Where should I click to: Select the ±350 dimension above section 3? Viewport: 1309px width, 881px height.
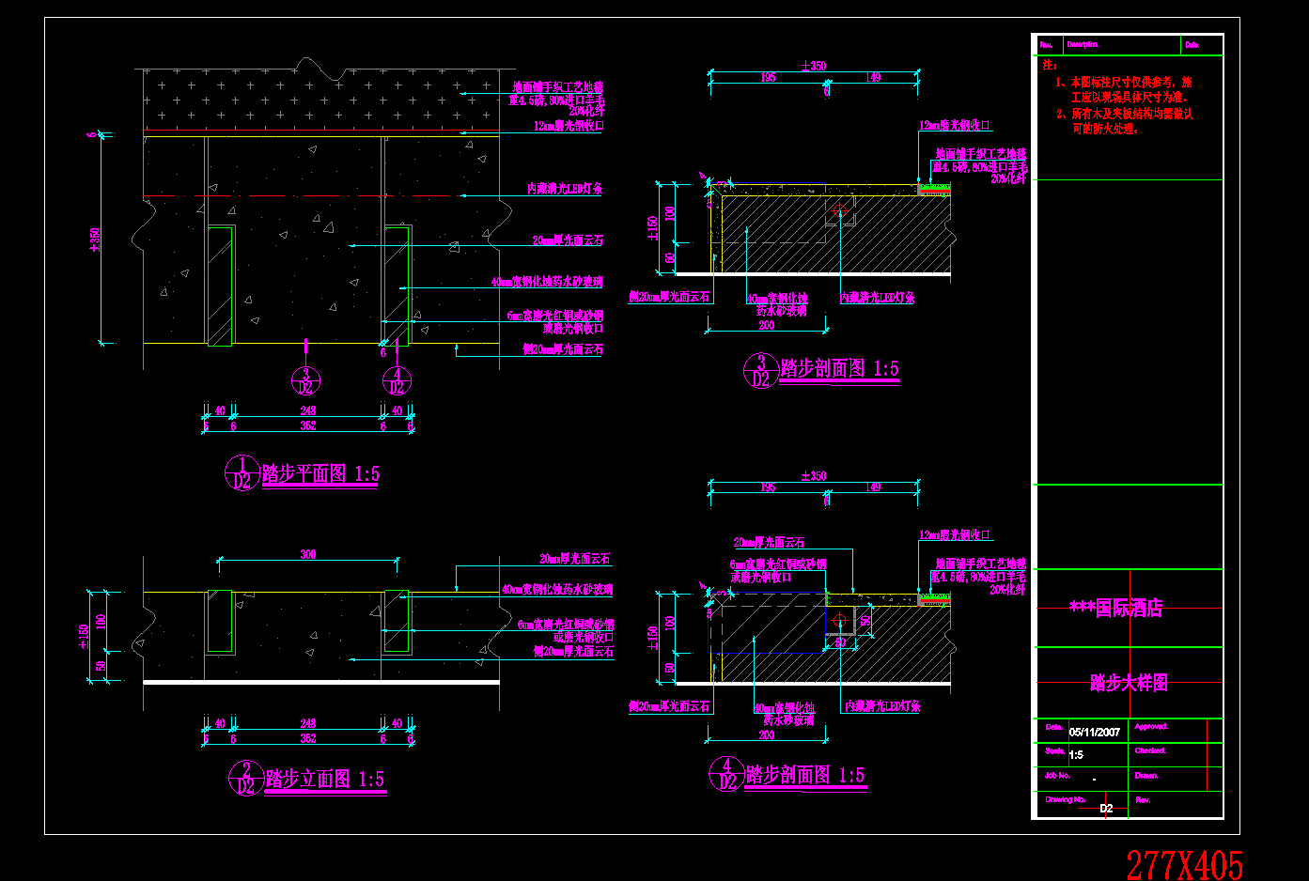tap(814, 66)
